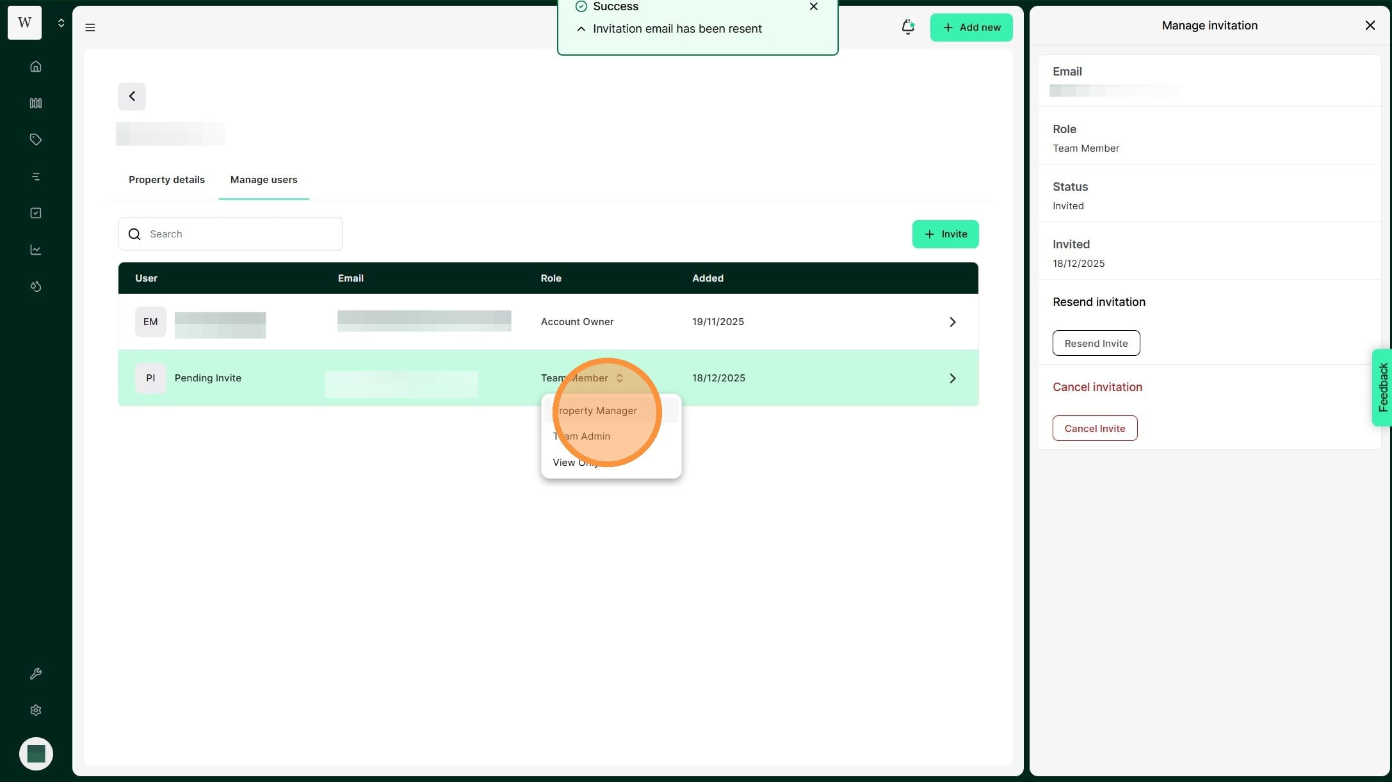Expand the workspace switcher arrows

(61, 23)
